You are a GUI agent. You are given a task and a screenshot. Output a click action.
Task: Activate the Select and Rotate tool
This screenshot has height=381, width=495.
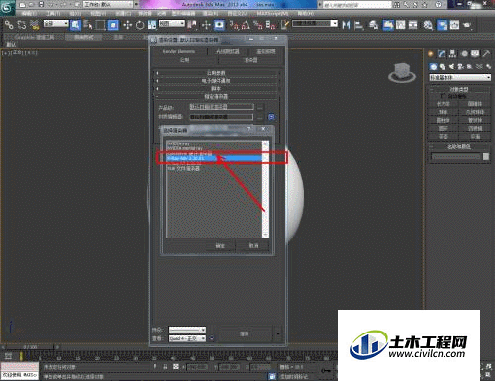coord(140,25)
